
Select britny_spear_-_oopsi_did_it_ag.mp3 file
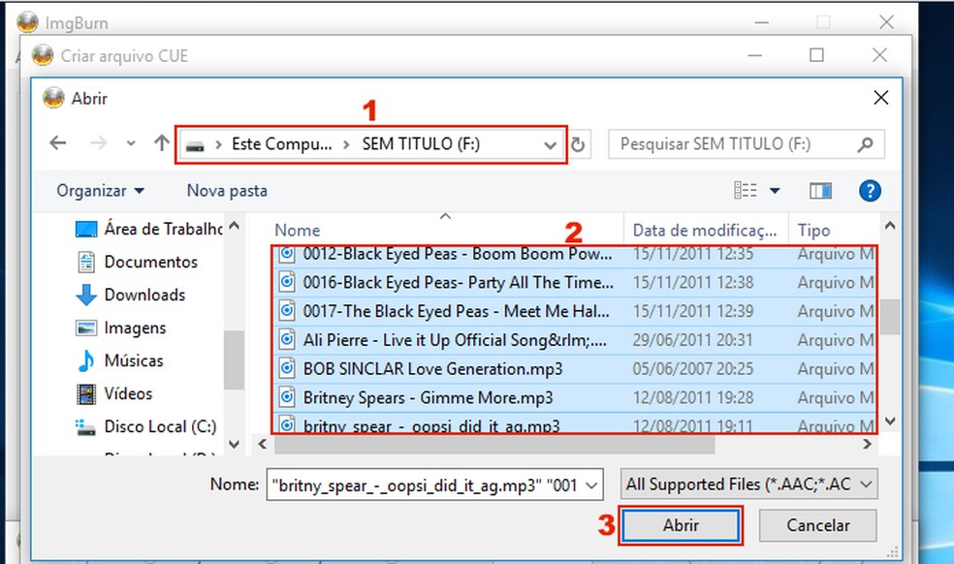coord(431,425)
